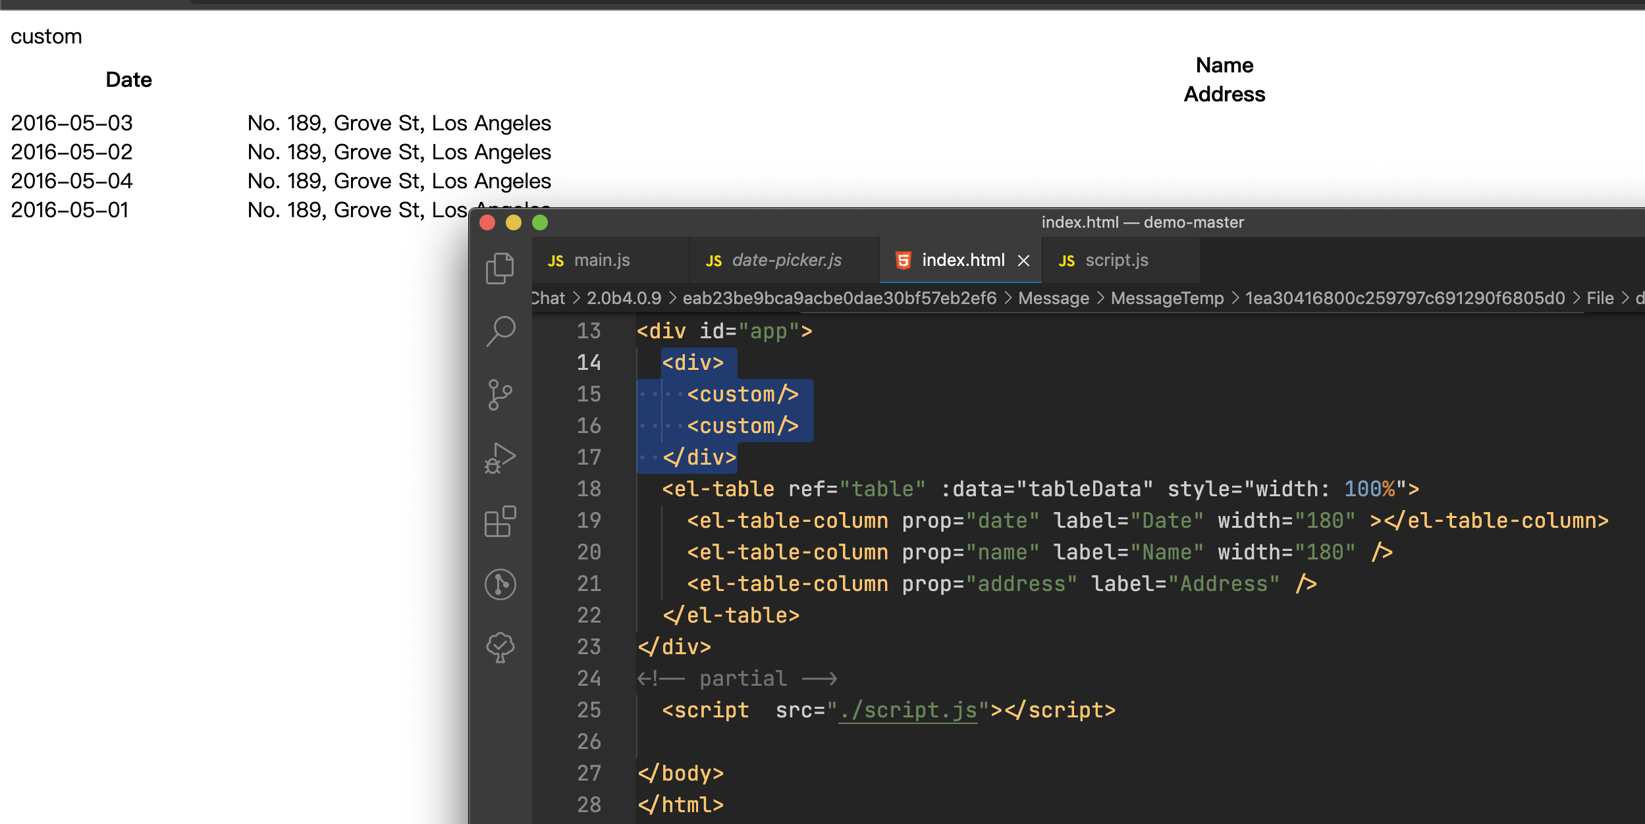This screenshot has height=824, width=1645.
Task: Click the ./script.js underlined link
Action: pos(907,710)
